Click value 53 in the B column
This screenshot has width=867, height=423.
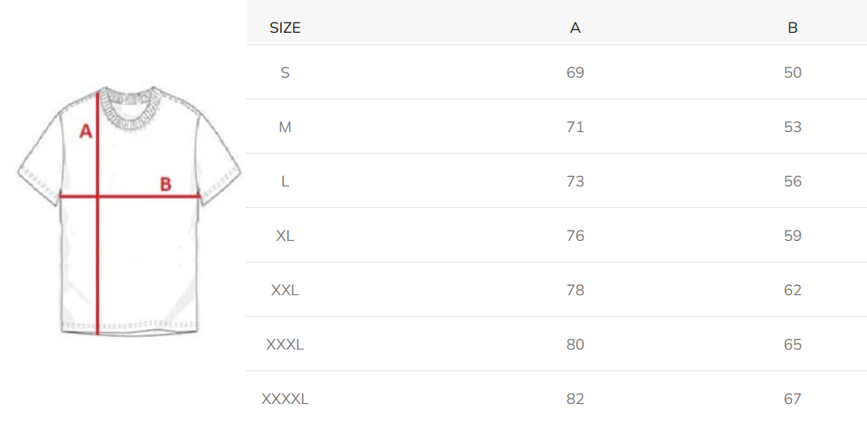(x=792, y=128)
